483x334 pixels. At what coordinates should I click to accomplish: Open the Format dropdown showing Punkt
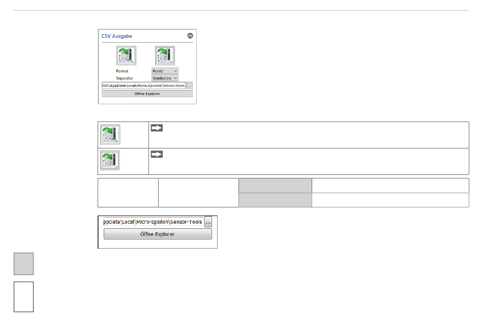165,71
